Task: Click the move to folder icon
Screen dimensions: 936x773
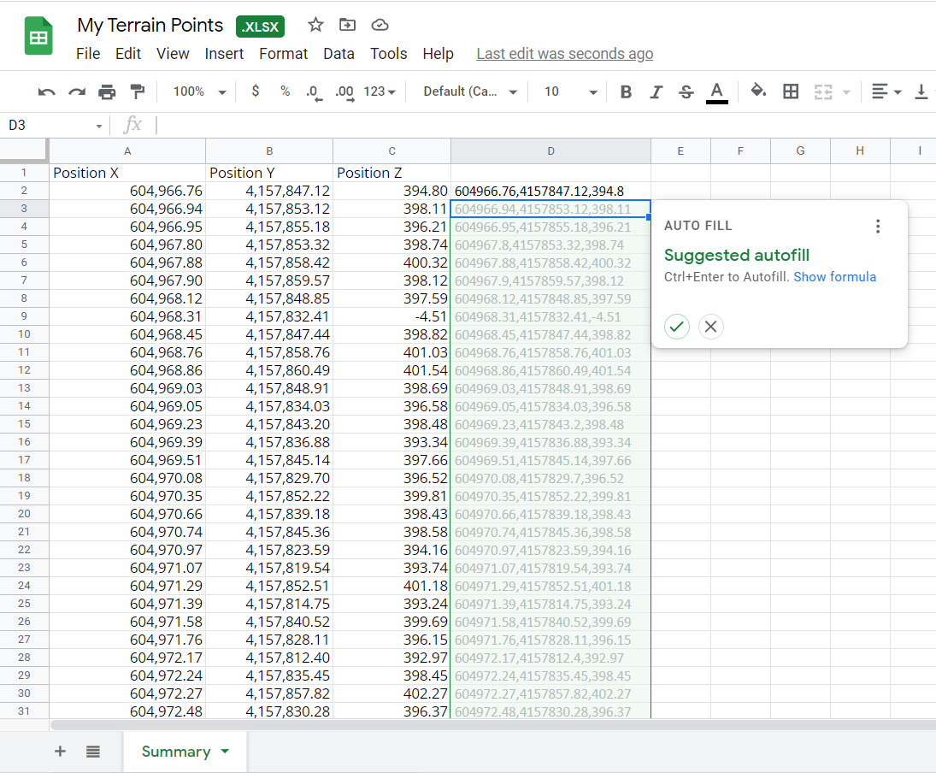Action: 347,25
